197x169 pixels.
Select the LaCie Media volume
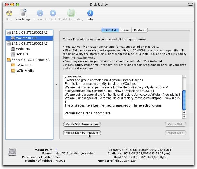coord(29,71)
